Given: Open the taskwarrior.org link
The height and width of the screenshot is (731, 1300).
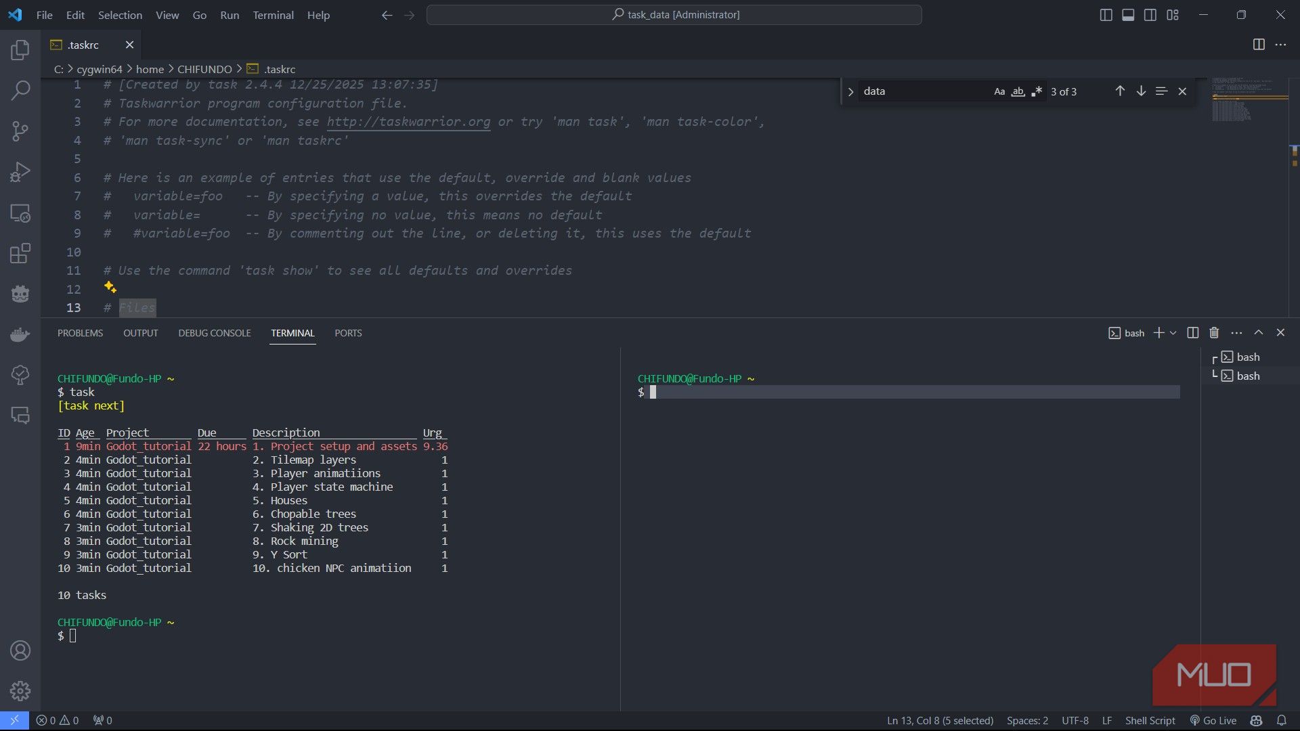Looking at the screenshot, I should [408, 122].
